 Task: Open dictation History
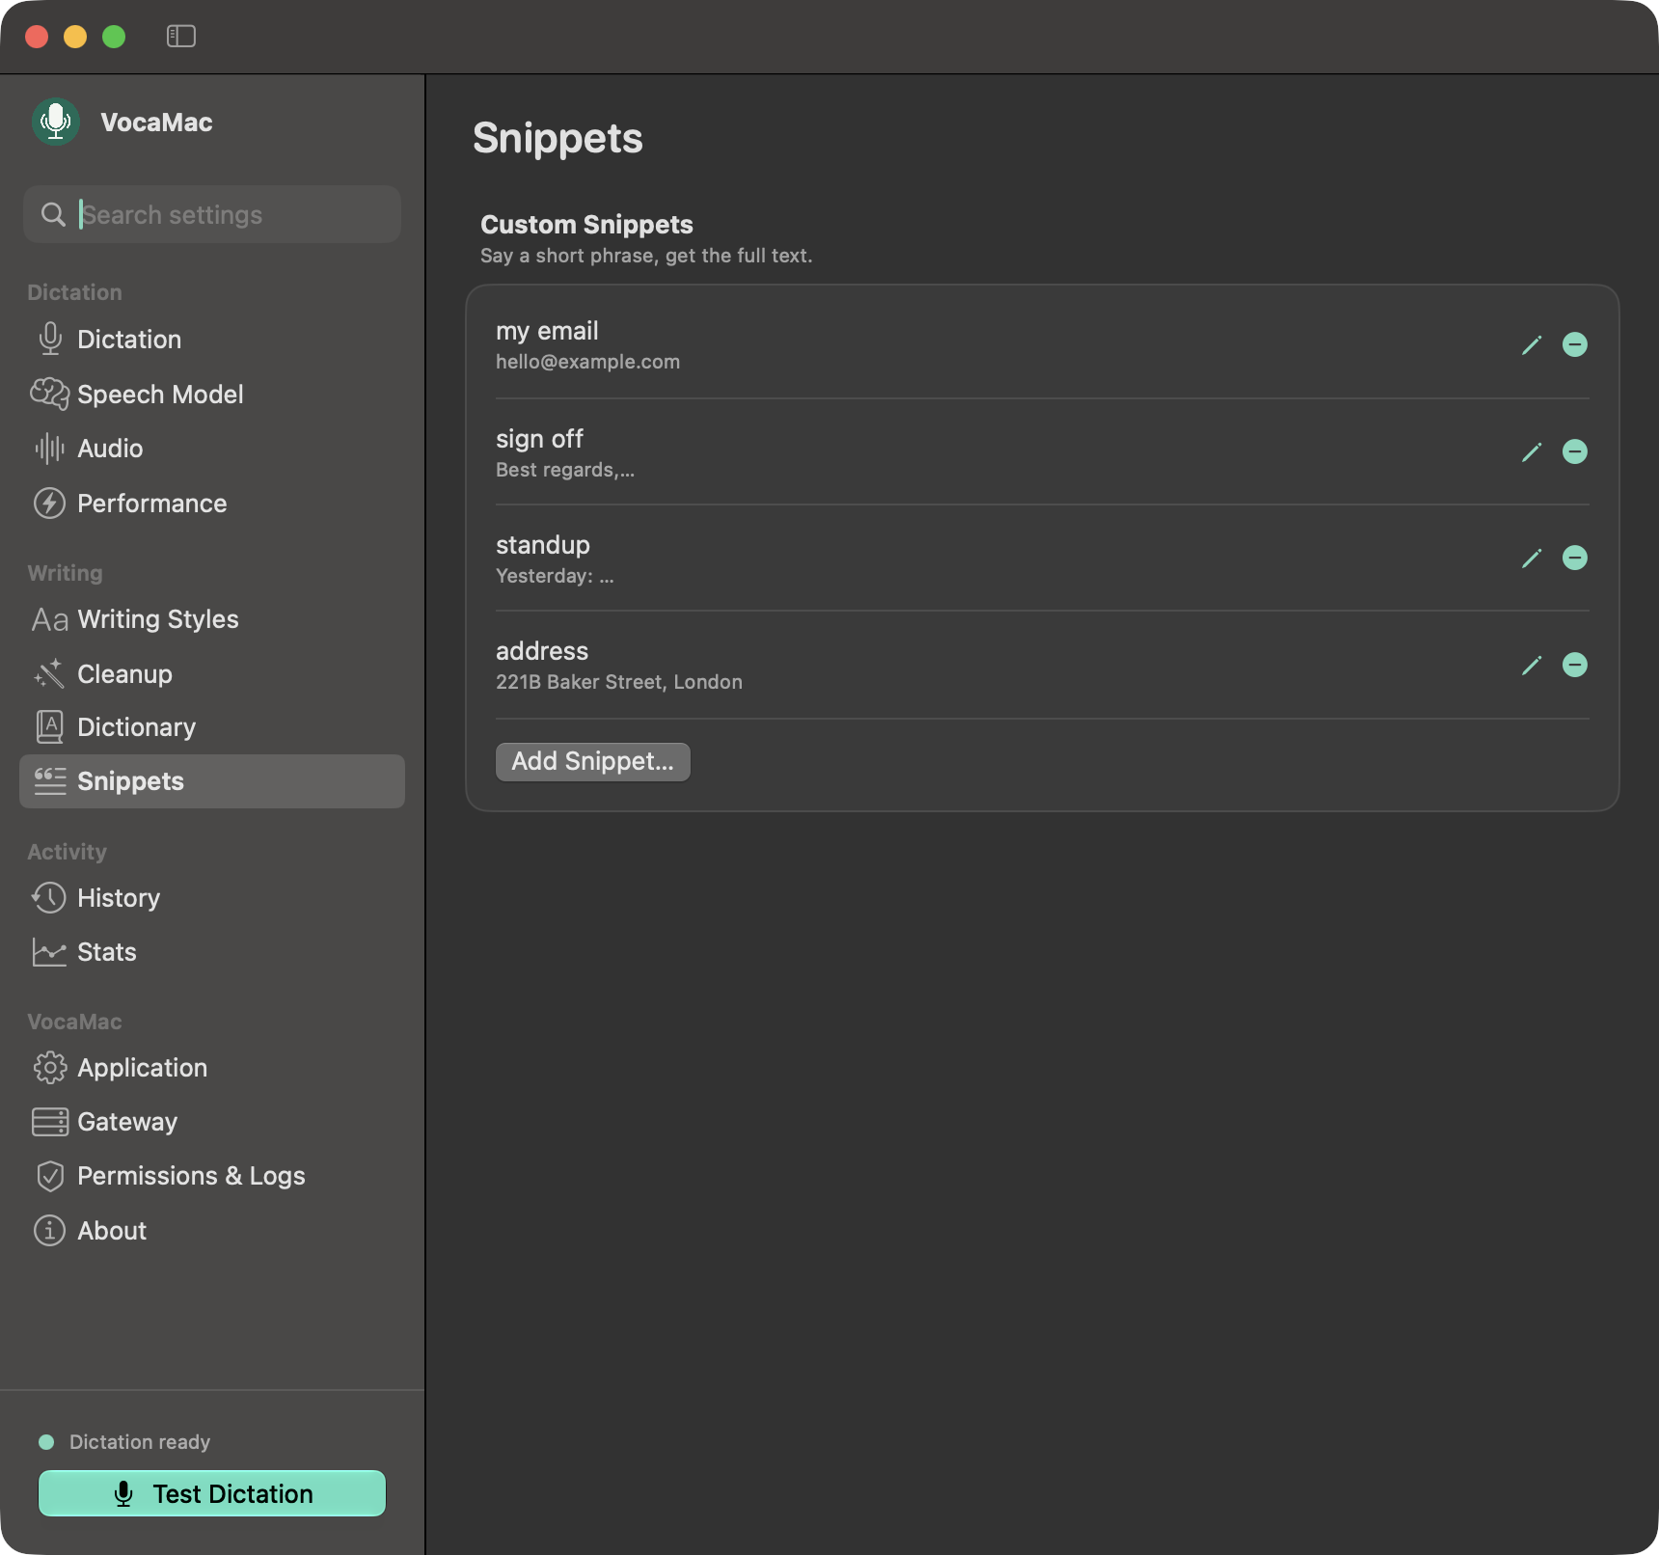tap(212, 898)
